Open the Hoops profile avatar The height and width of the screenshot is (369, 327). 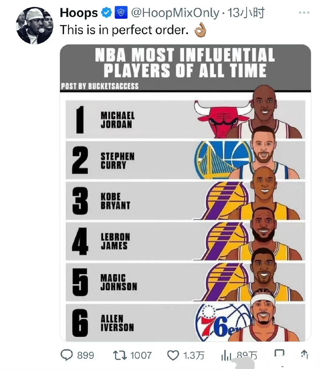pyautogui.click(x=35, y=26)
